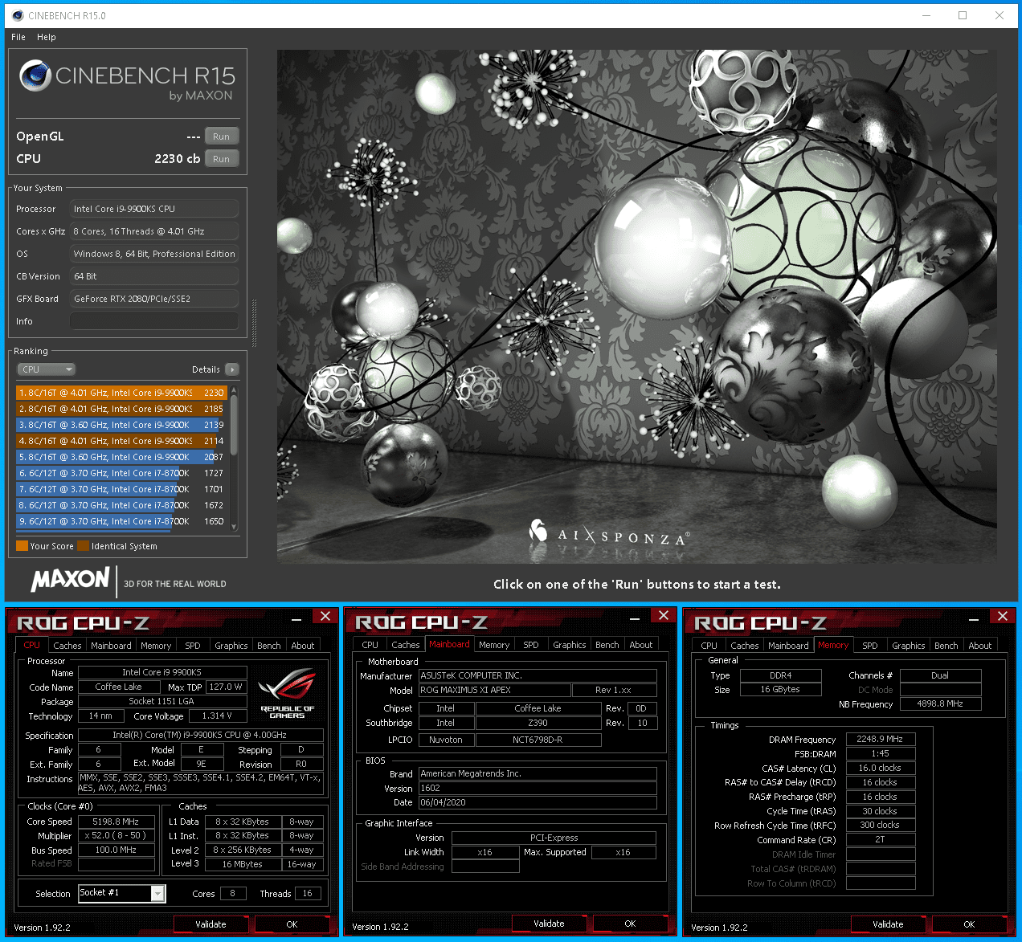This screenshot has width=1022, height=942.
Task: Select ranking entry 8 with score 1672
Action: (x=121, y=505)
